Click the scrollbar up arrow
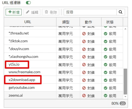 point(125,29)
